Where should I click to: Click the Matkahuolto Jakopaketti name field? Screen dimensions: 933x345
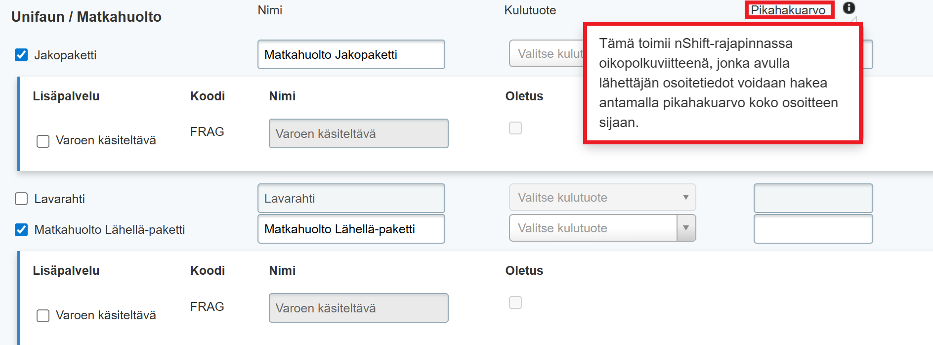[x=351, y=54]
